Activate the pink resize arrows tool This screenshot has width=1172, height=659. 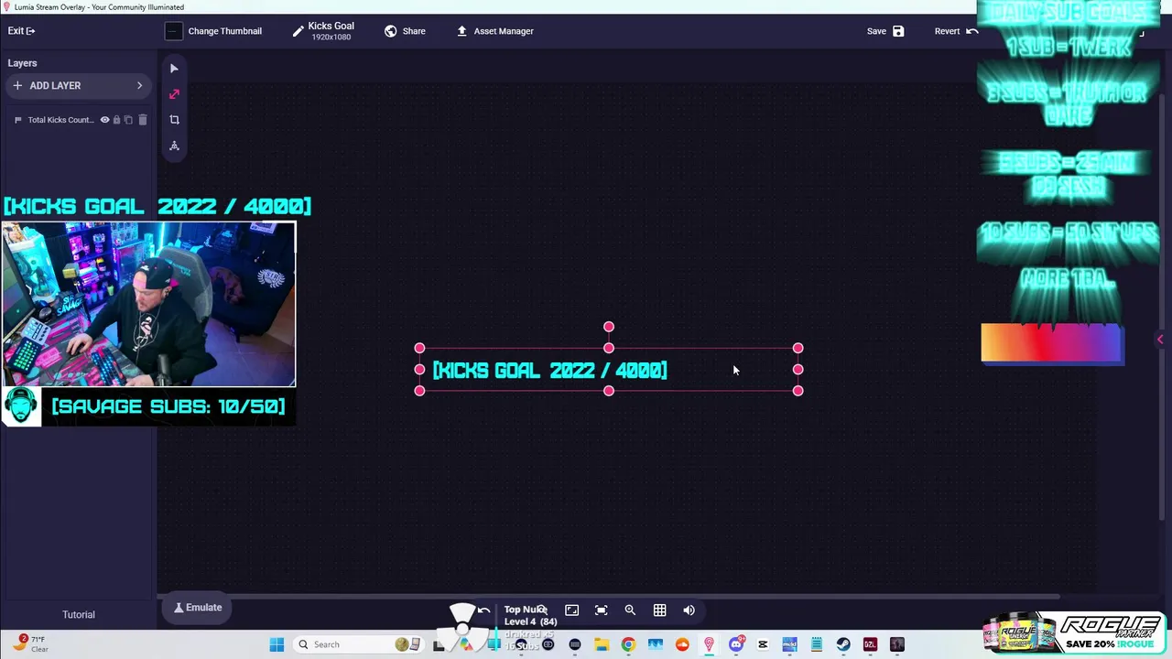174,94
